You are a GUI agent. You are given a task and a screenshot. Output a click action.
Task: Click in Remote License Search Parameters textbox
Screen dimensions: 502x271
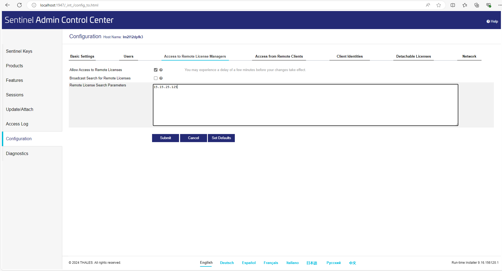click(305, 105)
